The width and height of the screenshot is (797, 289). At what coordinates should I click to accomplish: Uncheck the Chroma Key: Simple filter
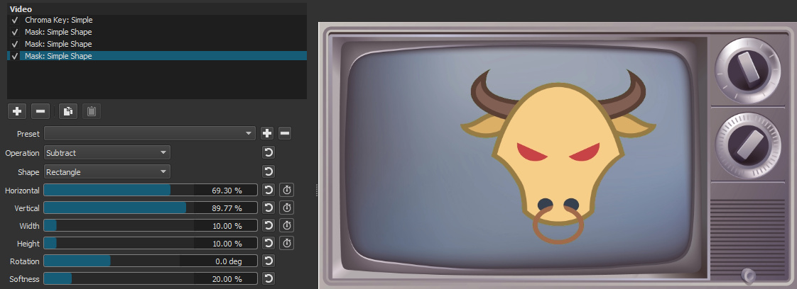(x=15, y=21)
